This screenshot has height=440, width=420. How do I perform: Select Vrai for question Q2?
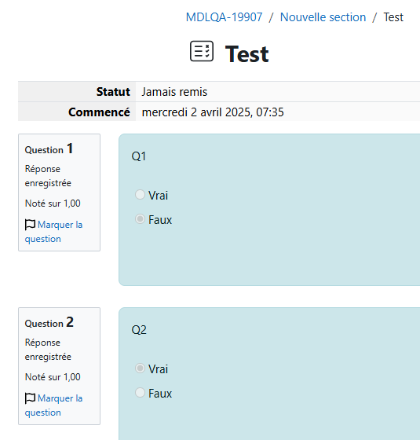pos(140,368)
